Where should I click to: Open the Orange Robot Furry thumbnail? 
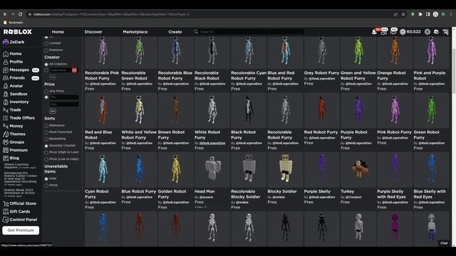[x=395, y=52]
